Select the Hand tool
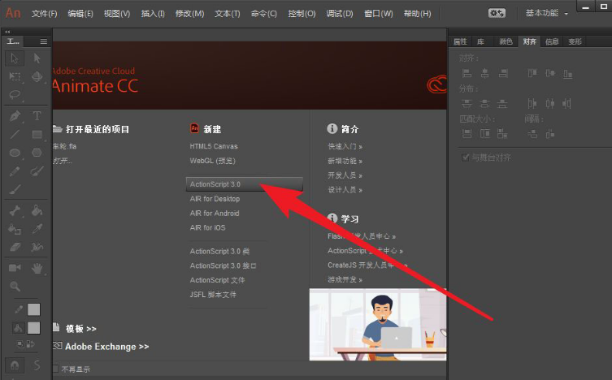Image resolution: width=612 pixels, height=380 pixels. click(x=37, y=268)
